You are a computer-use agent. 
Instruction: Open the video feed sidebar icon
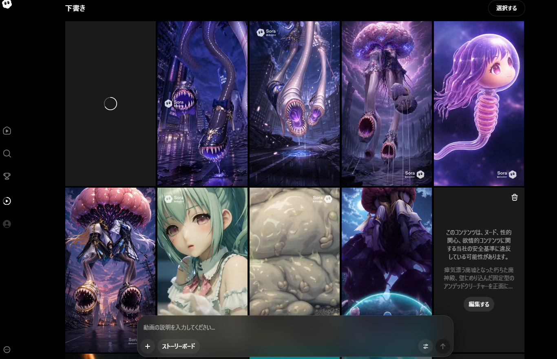[x=7, y=131]
